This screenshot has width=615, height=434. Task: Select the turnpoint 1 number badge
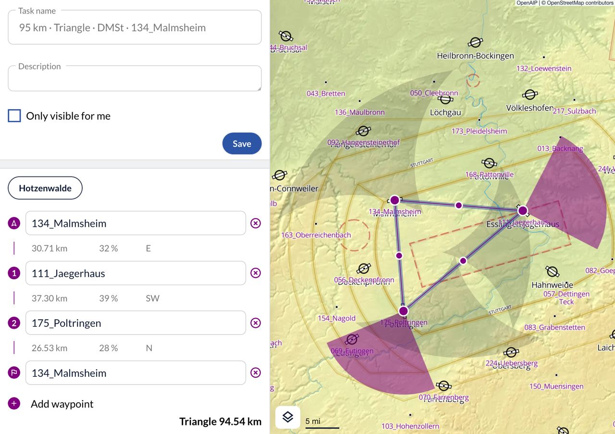[x=14, y=273]
